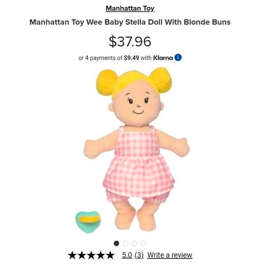Screen dimensions: 267x267
Task: Select the second image carousel dot
Action: tap(126, 243)
